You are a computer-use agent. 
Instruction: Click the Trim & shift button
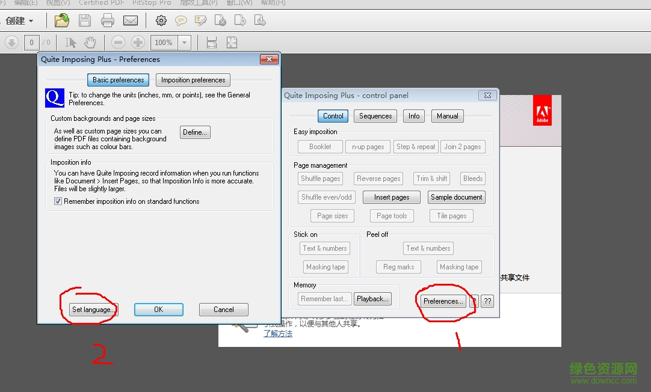(x=432, y=179)
